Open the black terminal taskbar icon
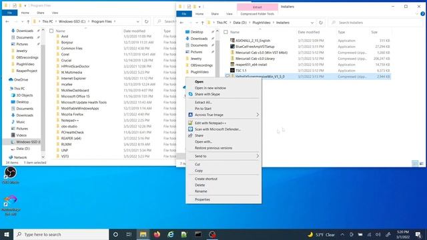This screenshot has width=427, height=240. pos(198,235)
